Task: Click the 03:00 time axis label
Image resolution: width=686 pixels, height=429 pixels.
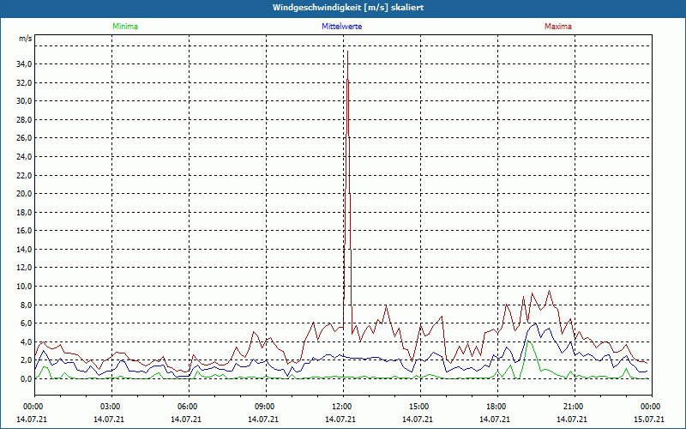Action: coord(111,407)
